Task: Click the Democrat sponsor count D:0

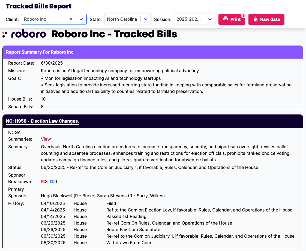Action: pyautogui.click(x=53, y=182)
